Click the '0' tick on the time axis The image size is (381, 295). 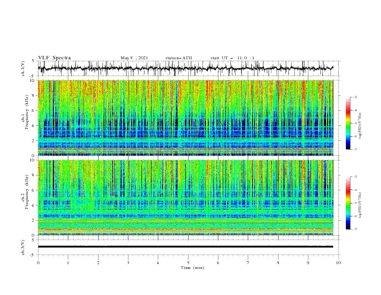click(x=38, y=263)
